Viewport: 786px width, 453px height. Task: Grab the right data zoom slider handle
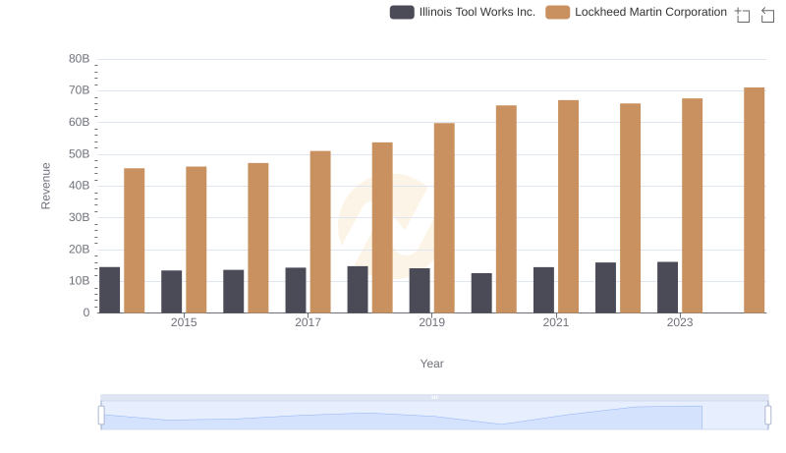click(x=768, y=416)
